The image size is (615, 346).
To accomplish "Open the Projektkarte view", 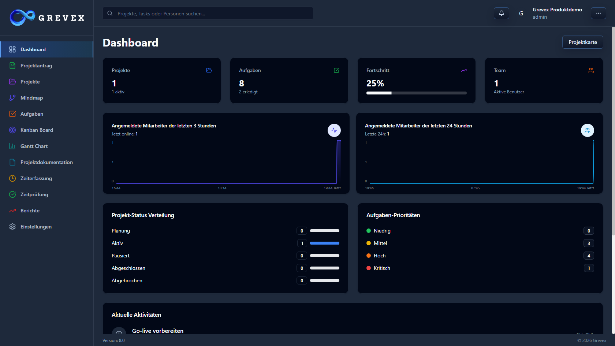I will (583, 42).
